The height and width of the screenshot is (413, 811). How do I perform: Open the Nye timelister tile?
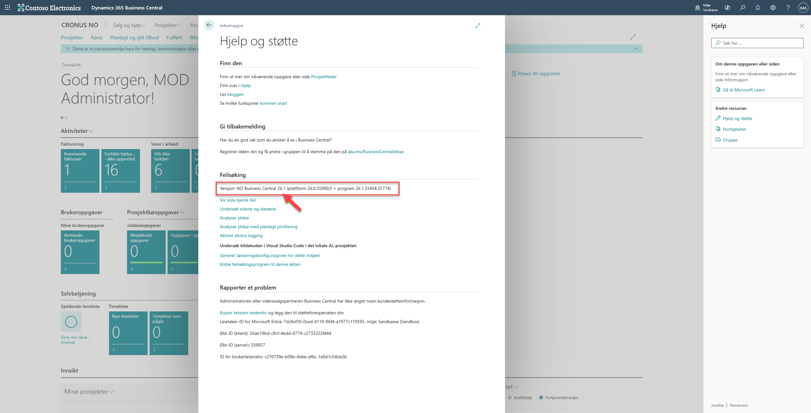(x=128, y=333)
